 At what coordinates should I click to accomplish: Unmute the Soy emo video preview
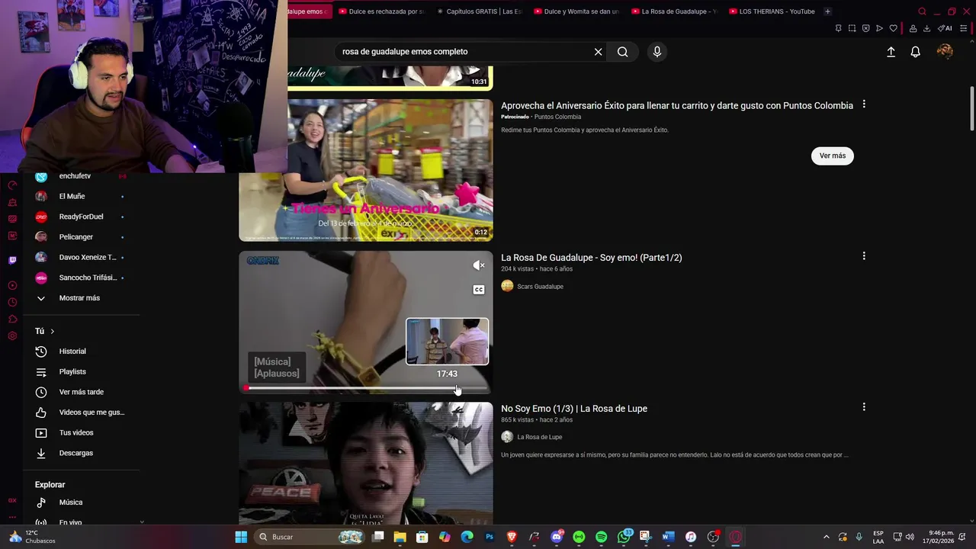(479, 265)
